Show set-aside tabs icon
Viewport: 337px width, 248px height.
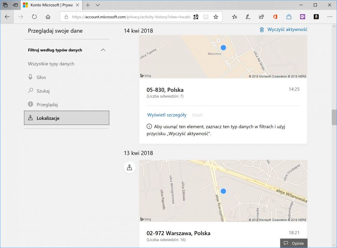pos(5,5)
